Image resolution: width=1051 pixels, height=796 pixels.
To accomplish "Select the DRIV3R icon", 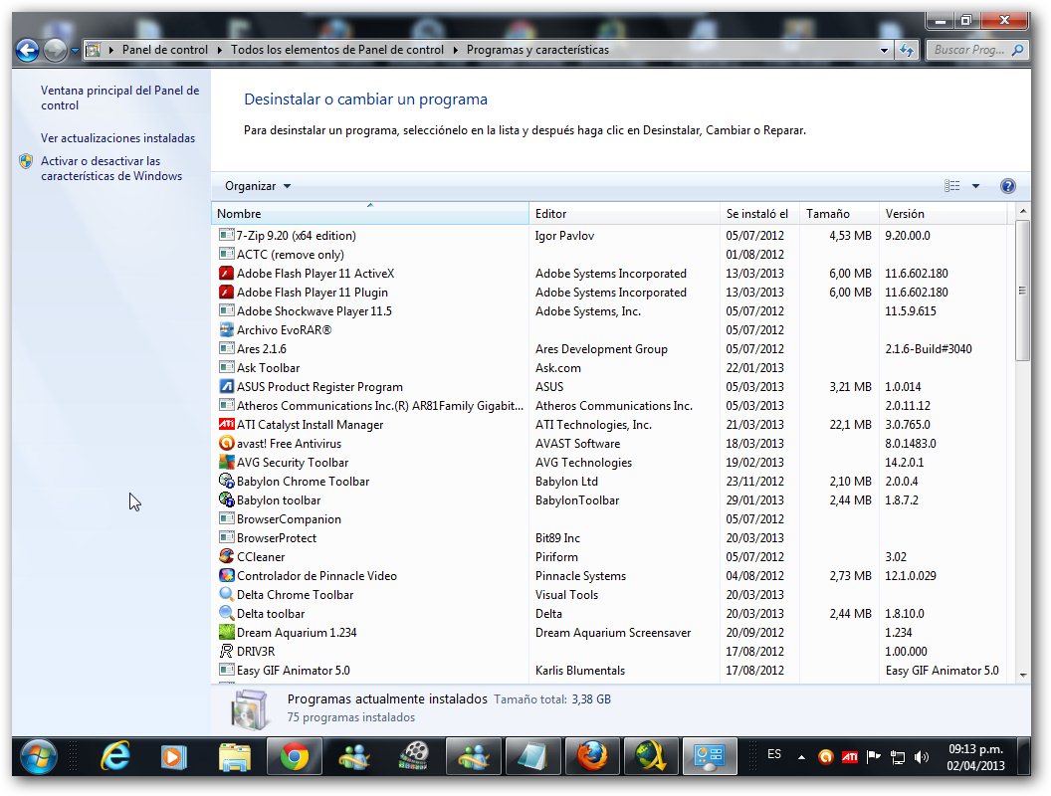I will [227, 651].
